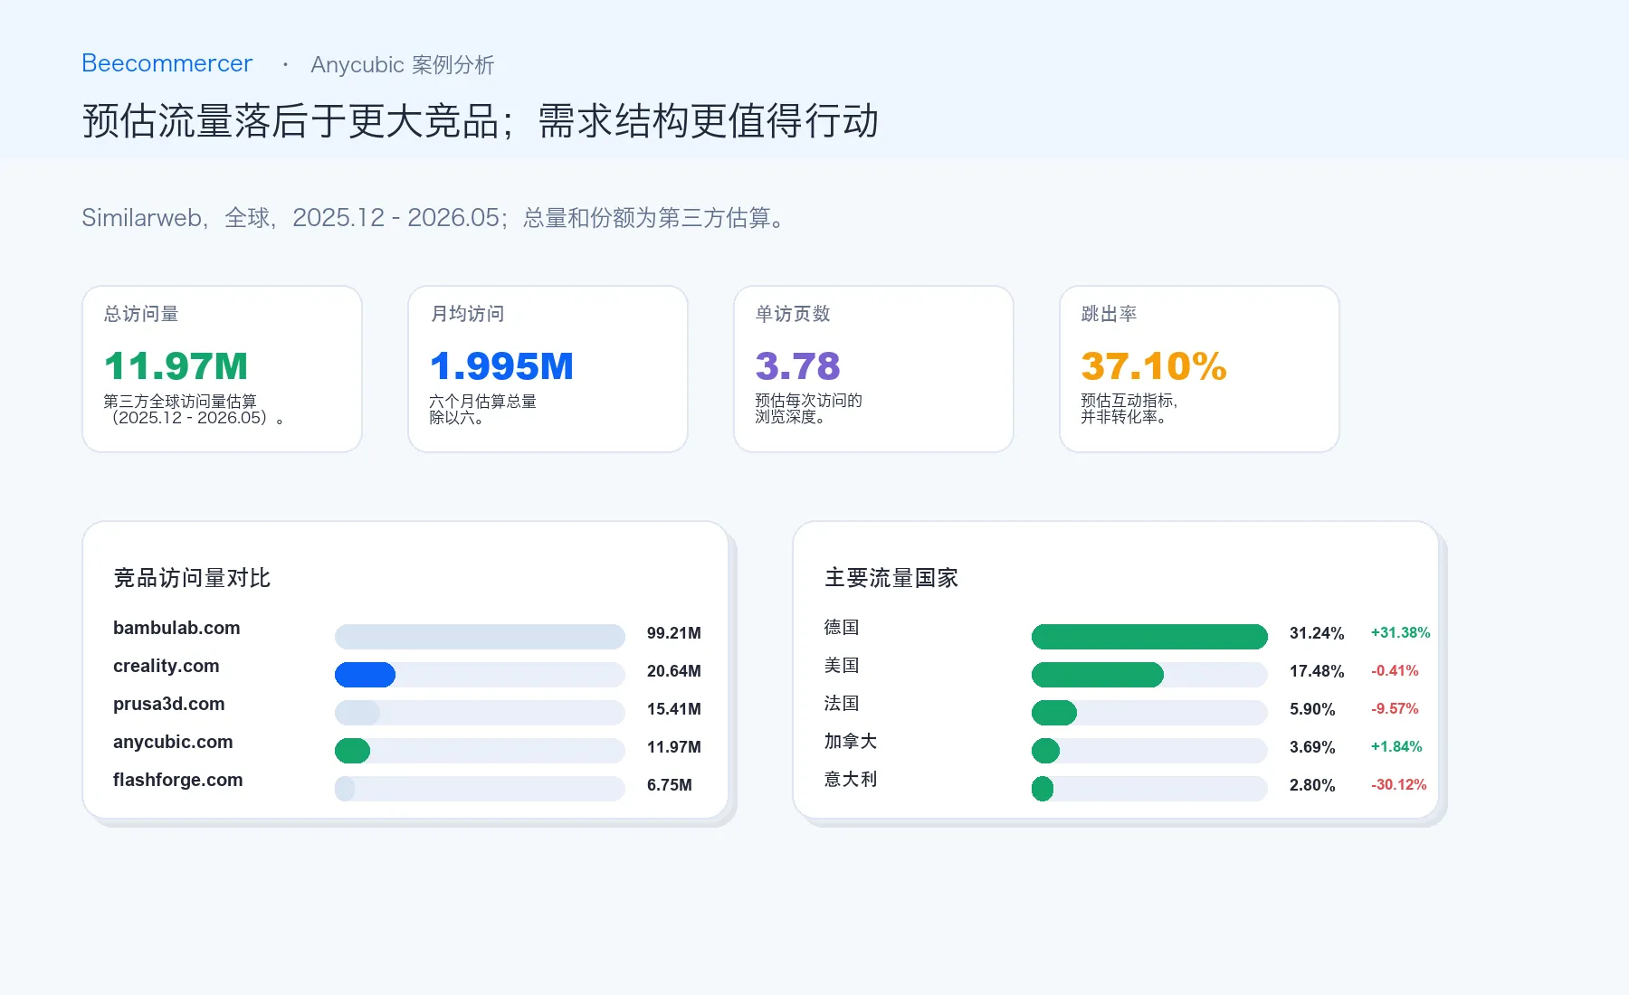Click the bambulab.com traffic bar
This screenshot has height=995, width=1629.
click(x=480, y=637)
